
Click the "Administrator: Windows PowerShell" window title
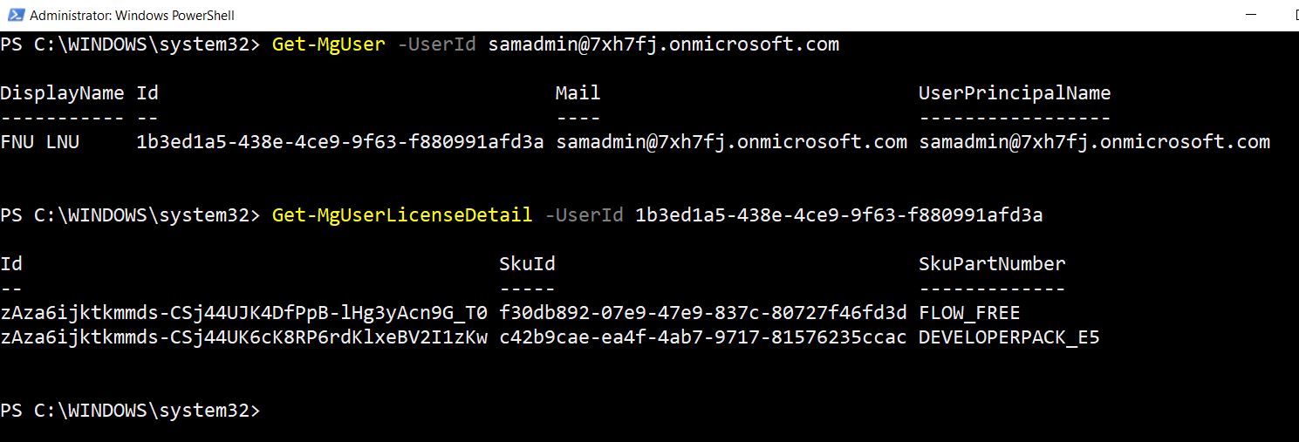(131, 15)
